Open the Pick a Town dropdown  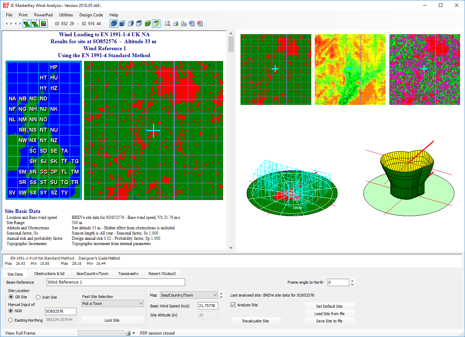point(112,304)
